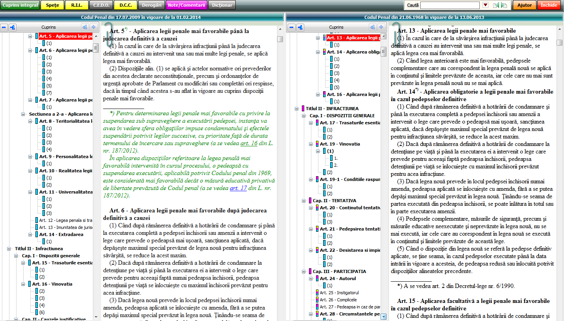Click the Închide button
The image size is (564, 321).
click(x=549, y=5)
